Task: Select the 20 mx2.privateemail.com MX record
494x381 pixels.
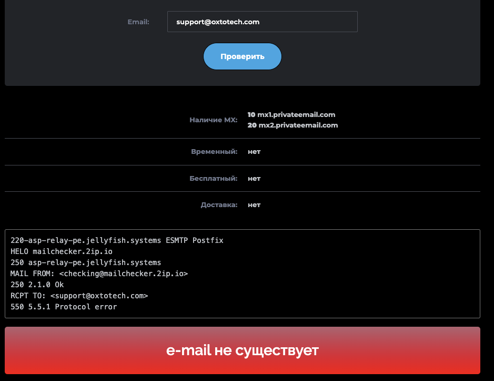Action: pyautogui.click(x=293, y=125)
